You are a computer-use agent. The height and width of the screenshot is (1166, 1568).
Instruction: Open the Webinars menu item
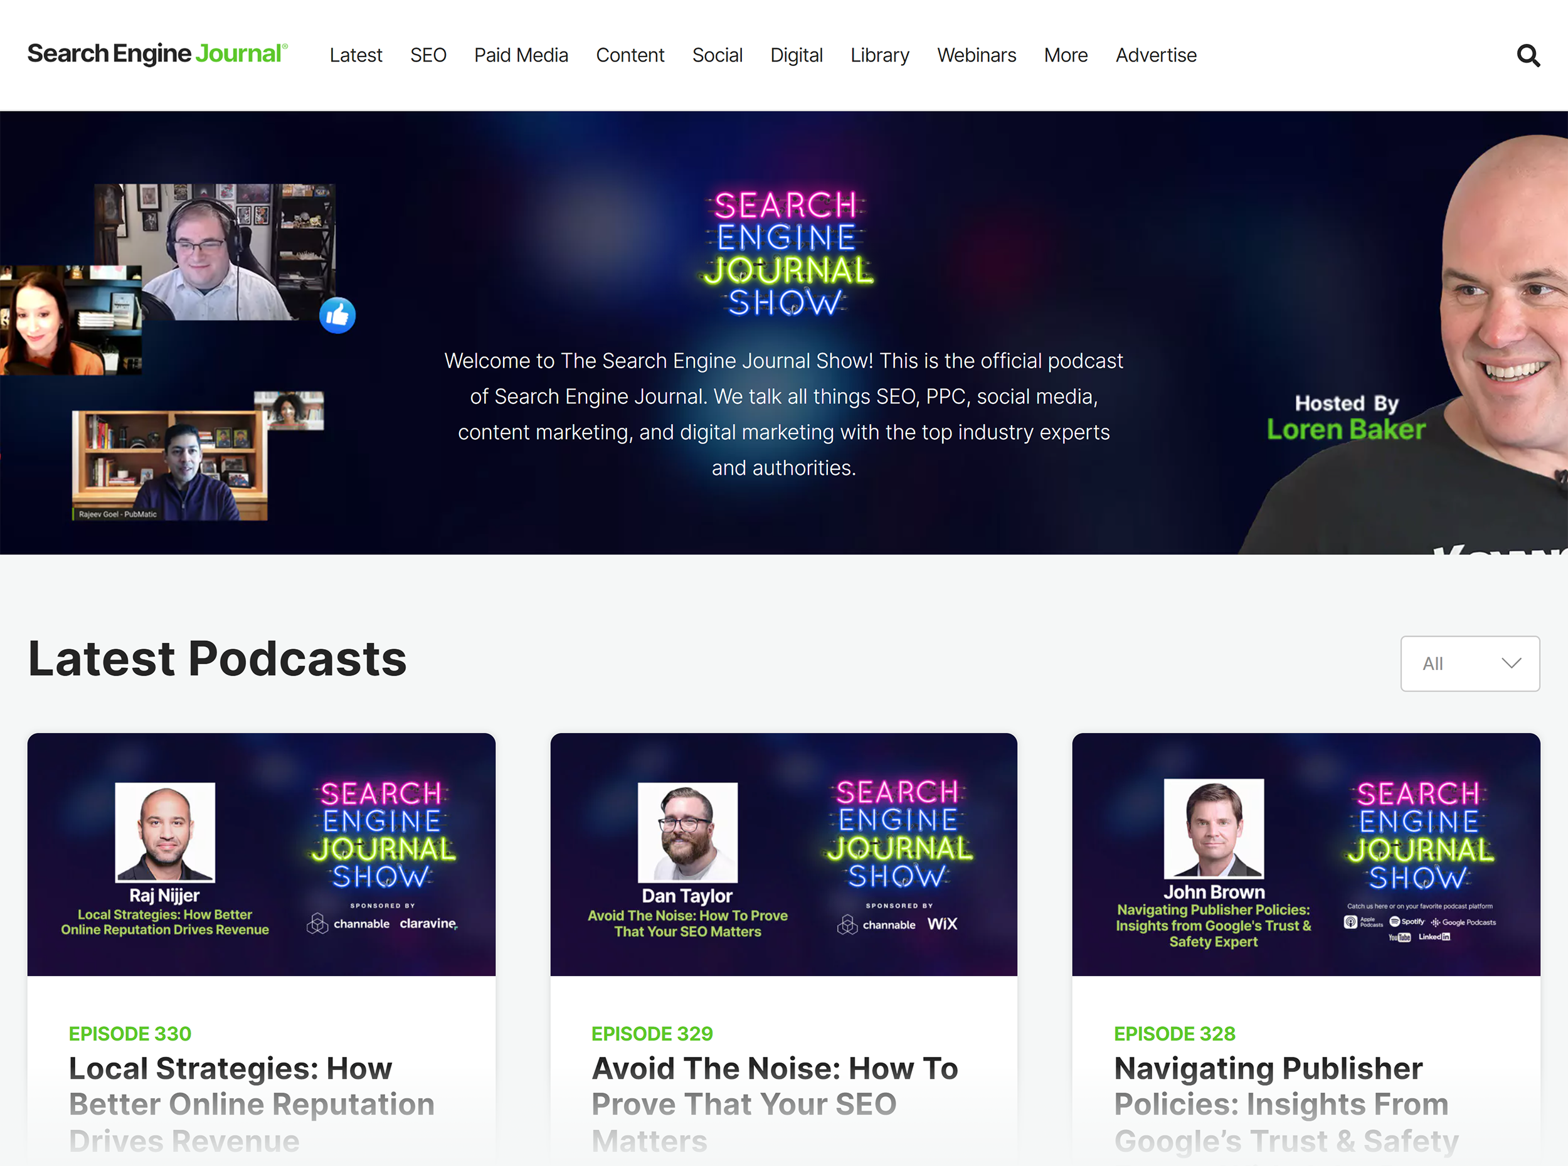click(977, 55)
